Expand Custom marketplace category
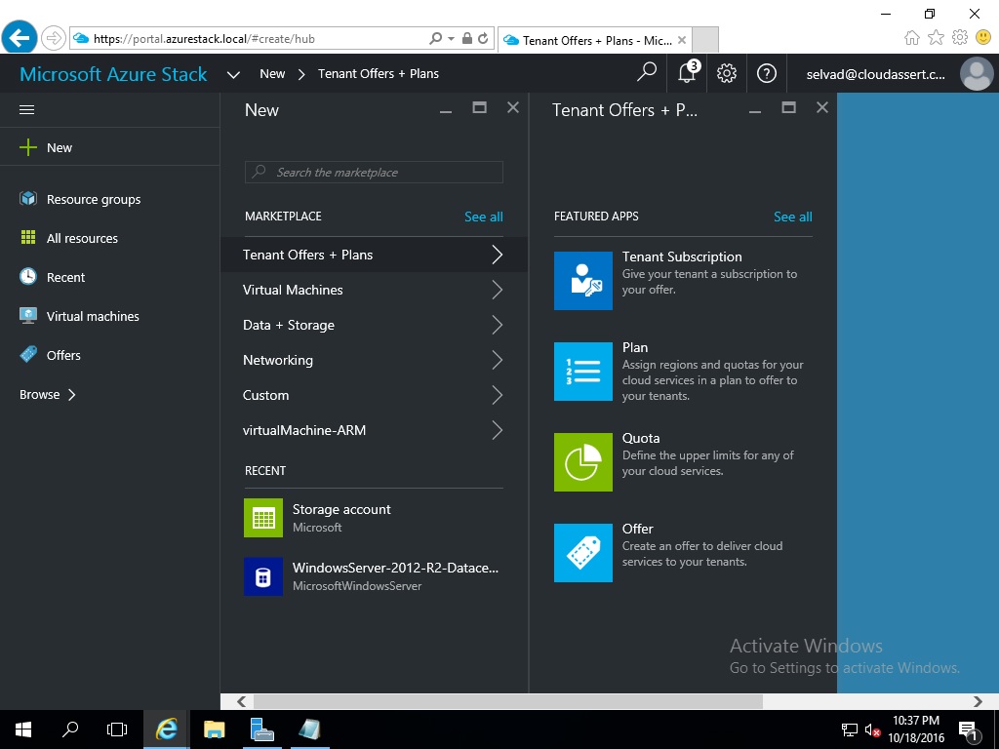Screen dimensions: 999x749 click(x=374, y=395)
